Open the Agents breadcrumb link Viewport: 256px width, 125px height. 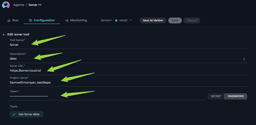pyautogui.click(x=19, y=5)
